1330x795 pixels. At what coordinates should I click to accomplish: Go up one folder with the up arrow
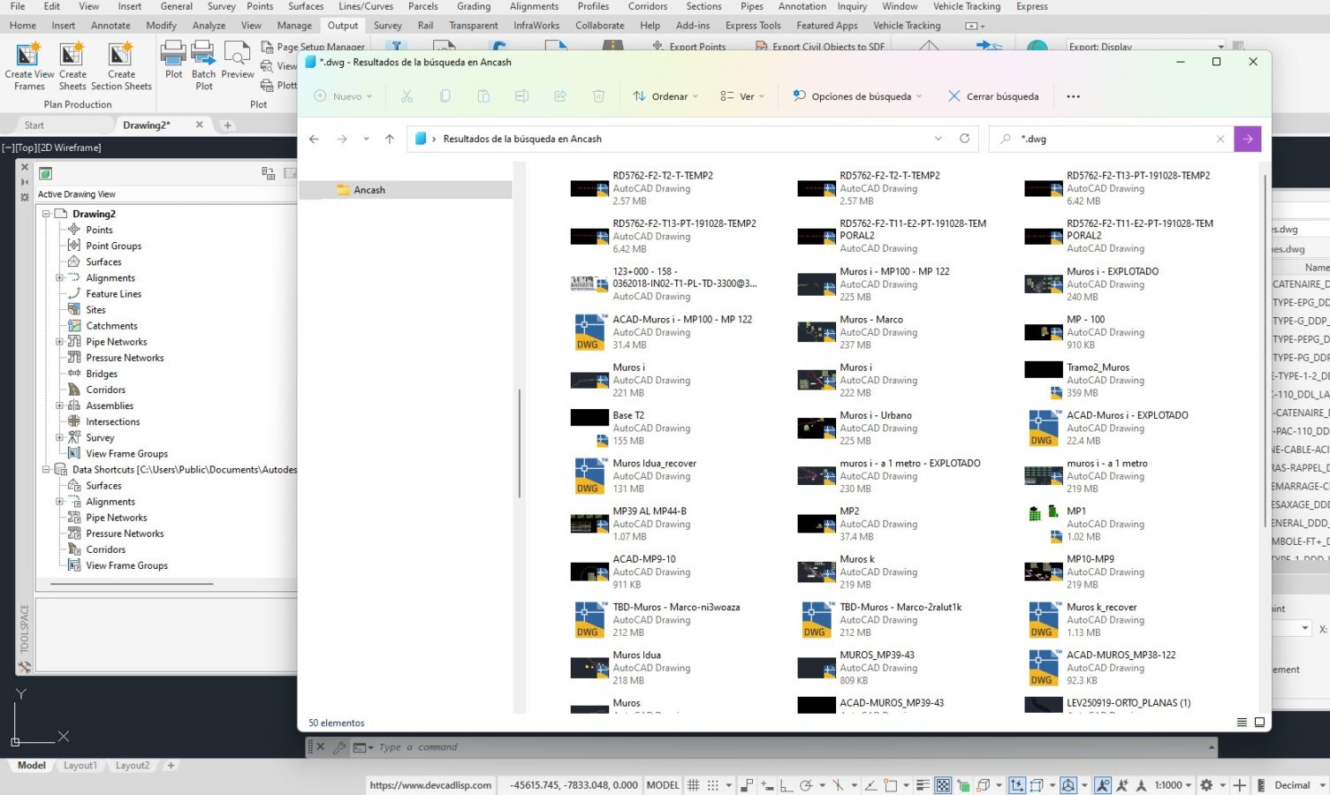point(390,139)
